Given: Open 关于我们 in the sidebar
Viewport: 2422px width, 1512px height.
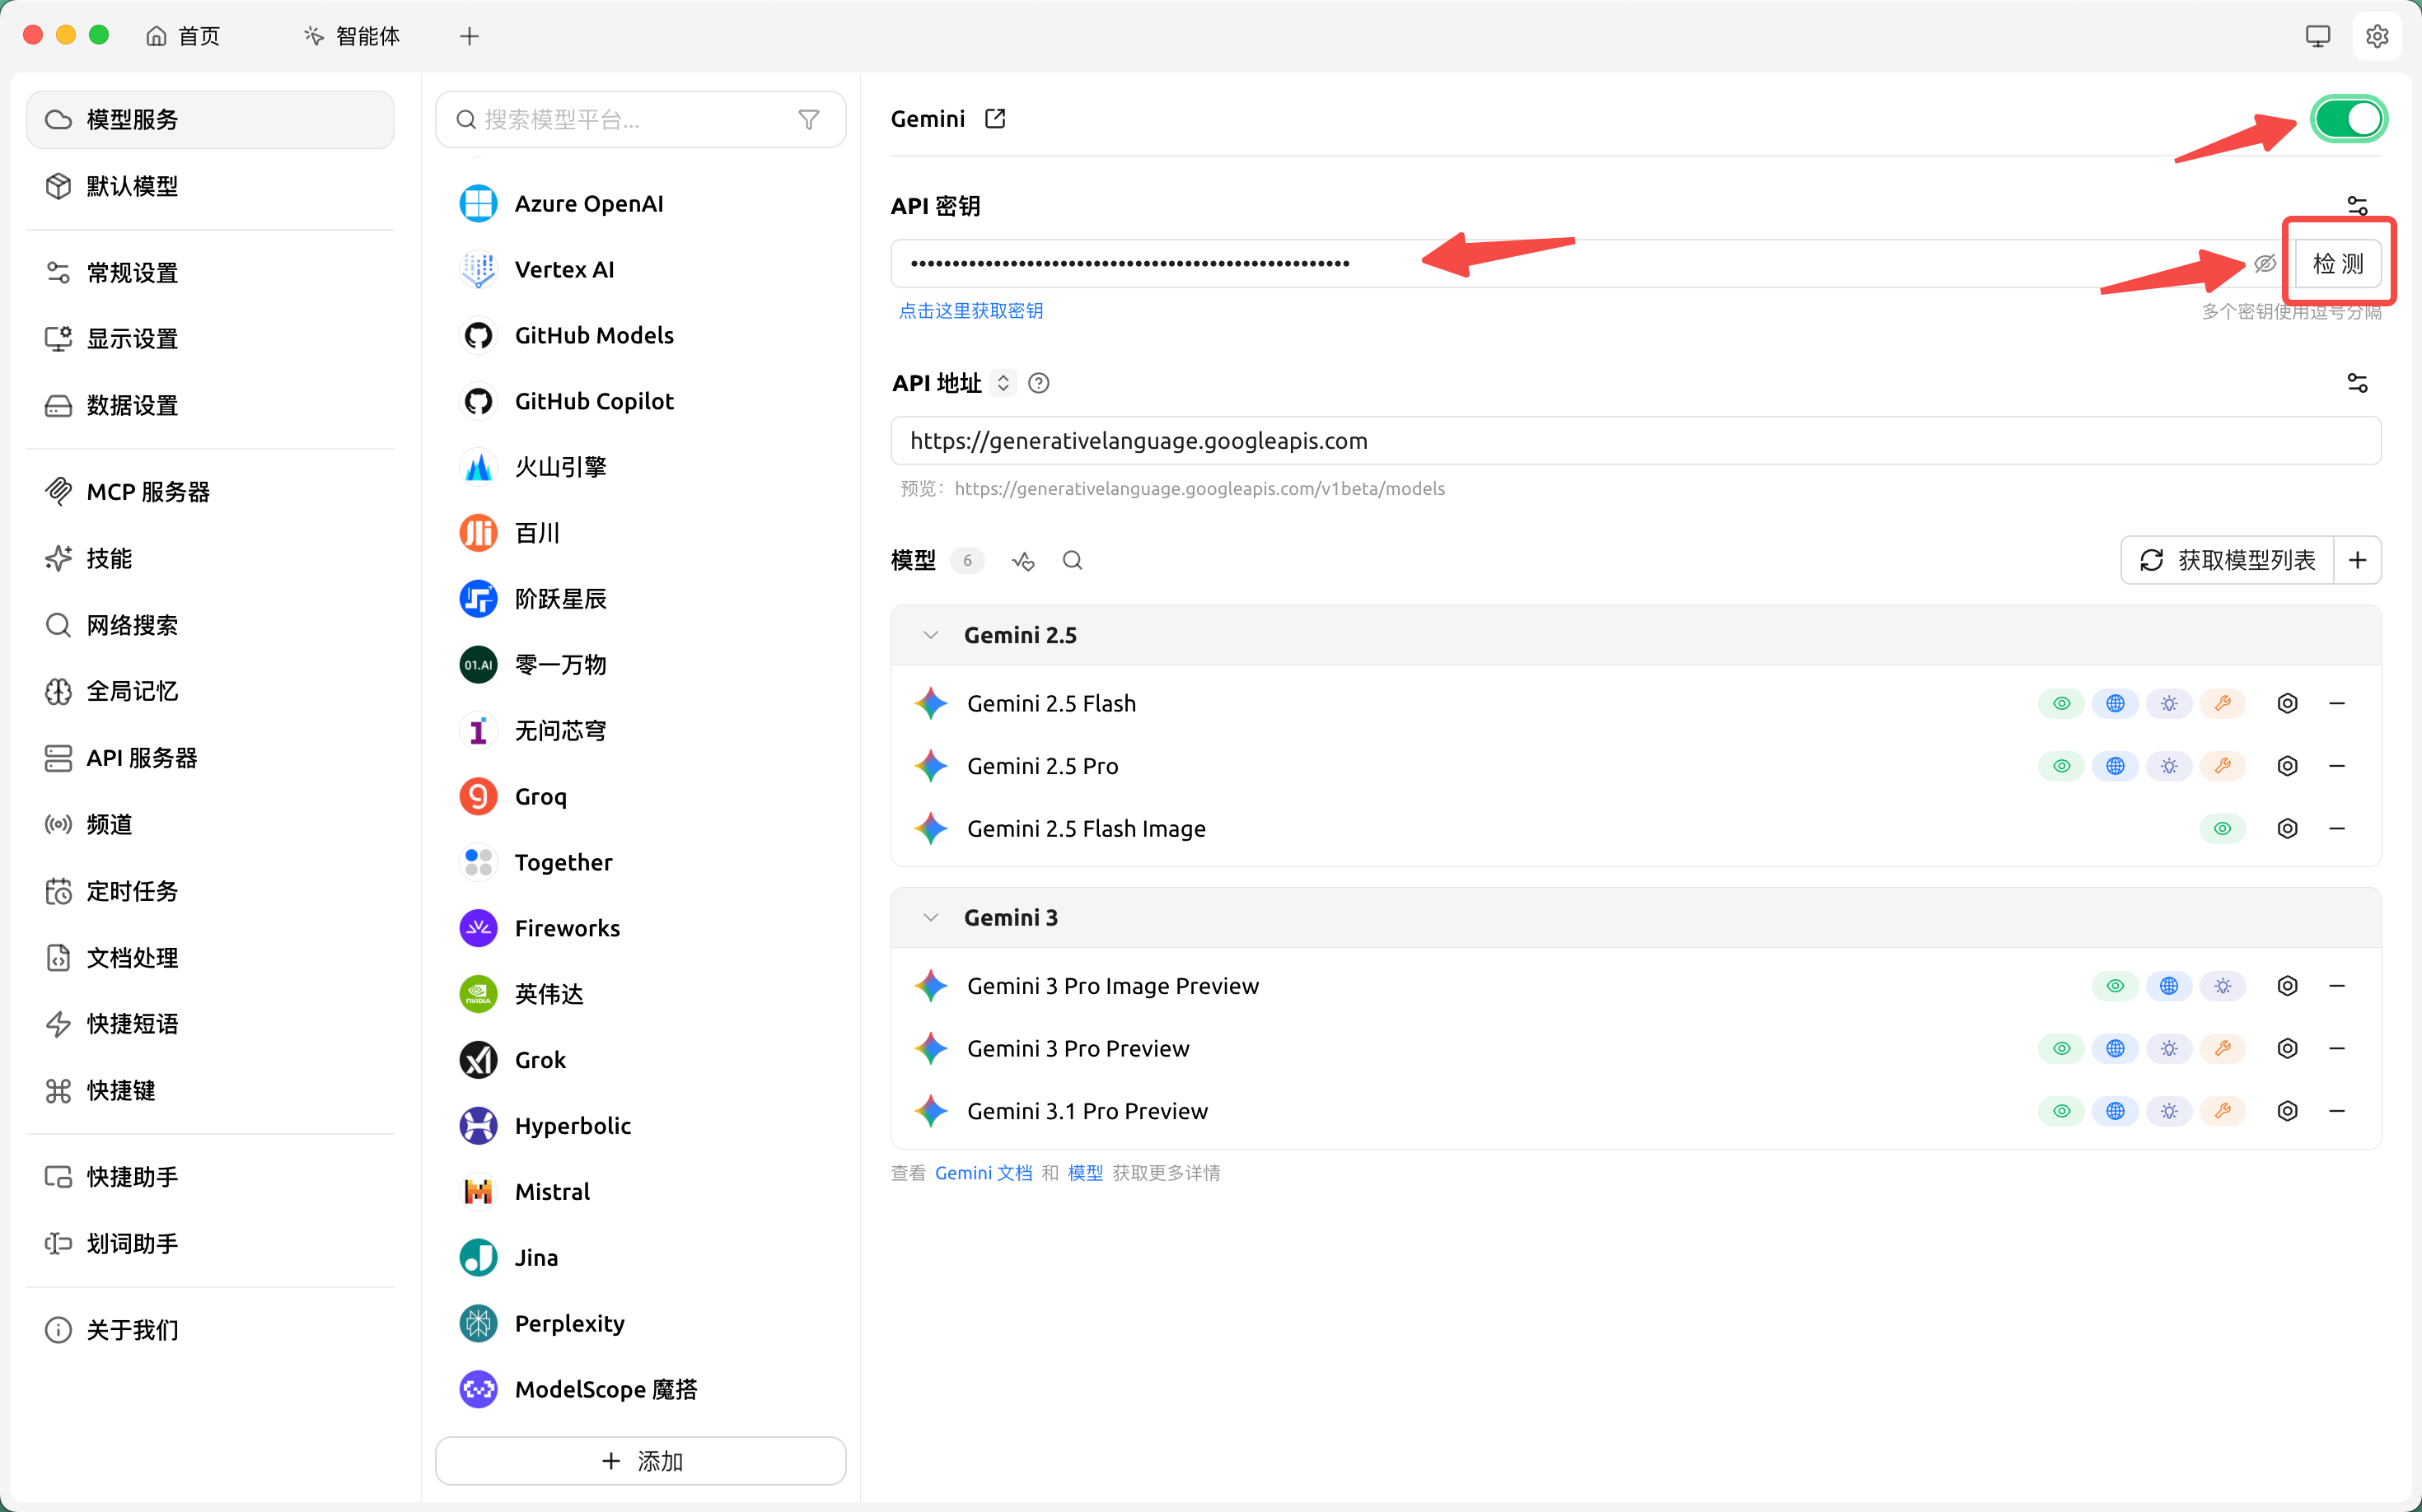Looking at the screenshot, I should coord(210,1330).
